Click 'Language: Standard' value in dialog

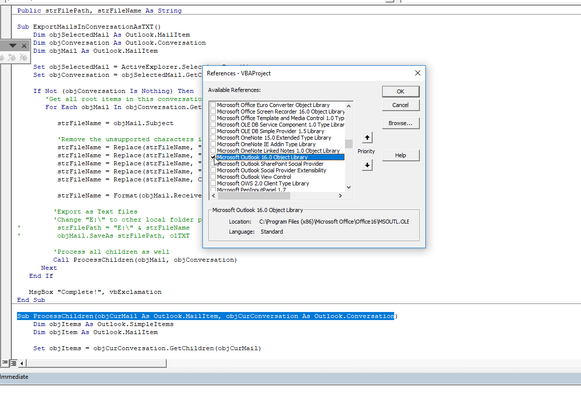(x=272, y=232)
